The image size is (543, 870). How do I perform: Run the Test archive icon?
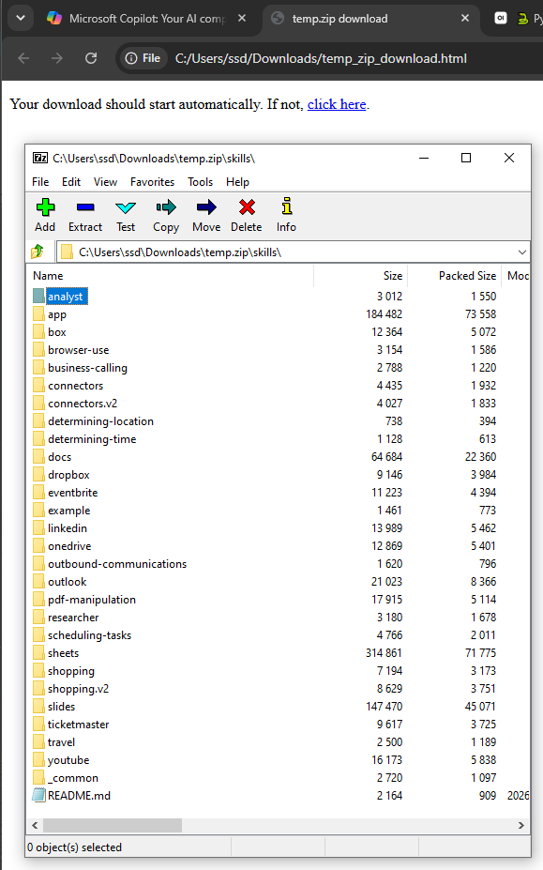point(126,207)
